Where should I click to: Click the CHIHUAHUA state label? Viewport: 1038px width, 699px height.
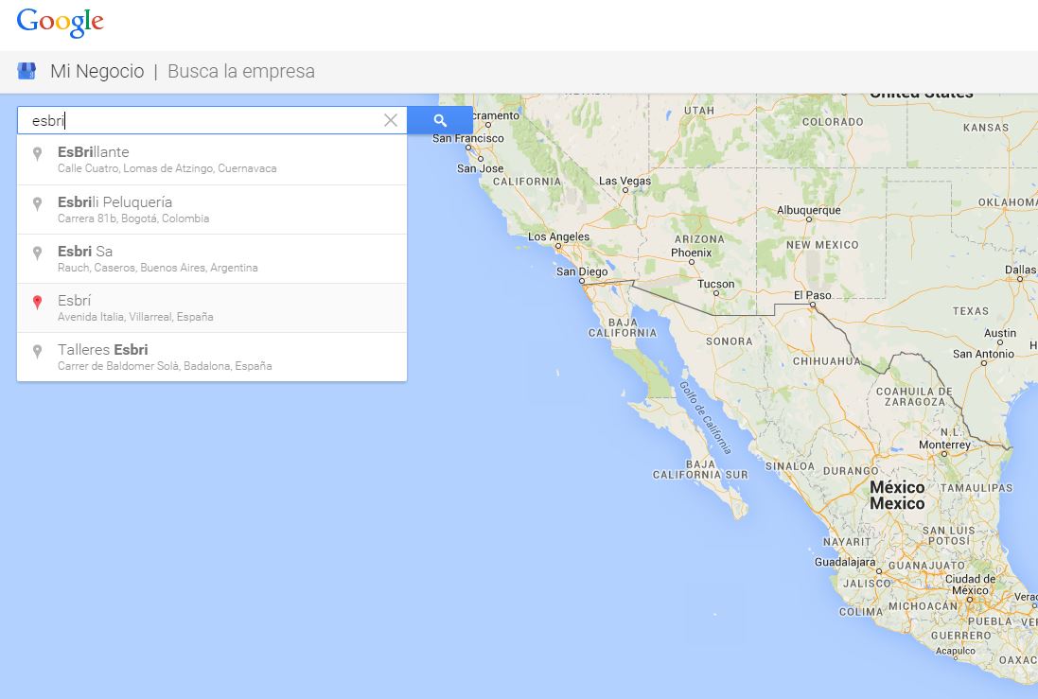coord(827,361)
